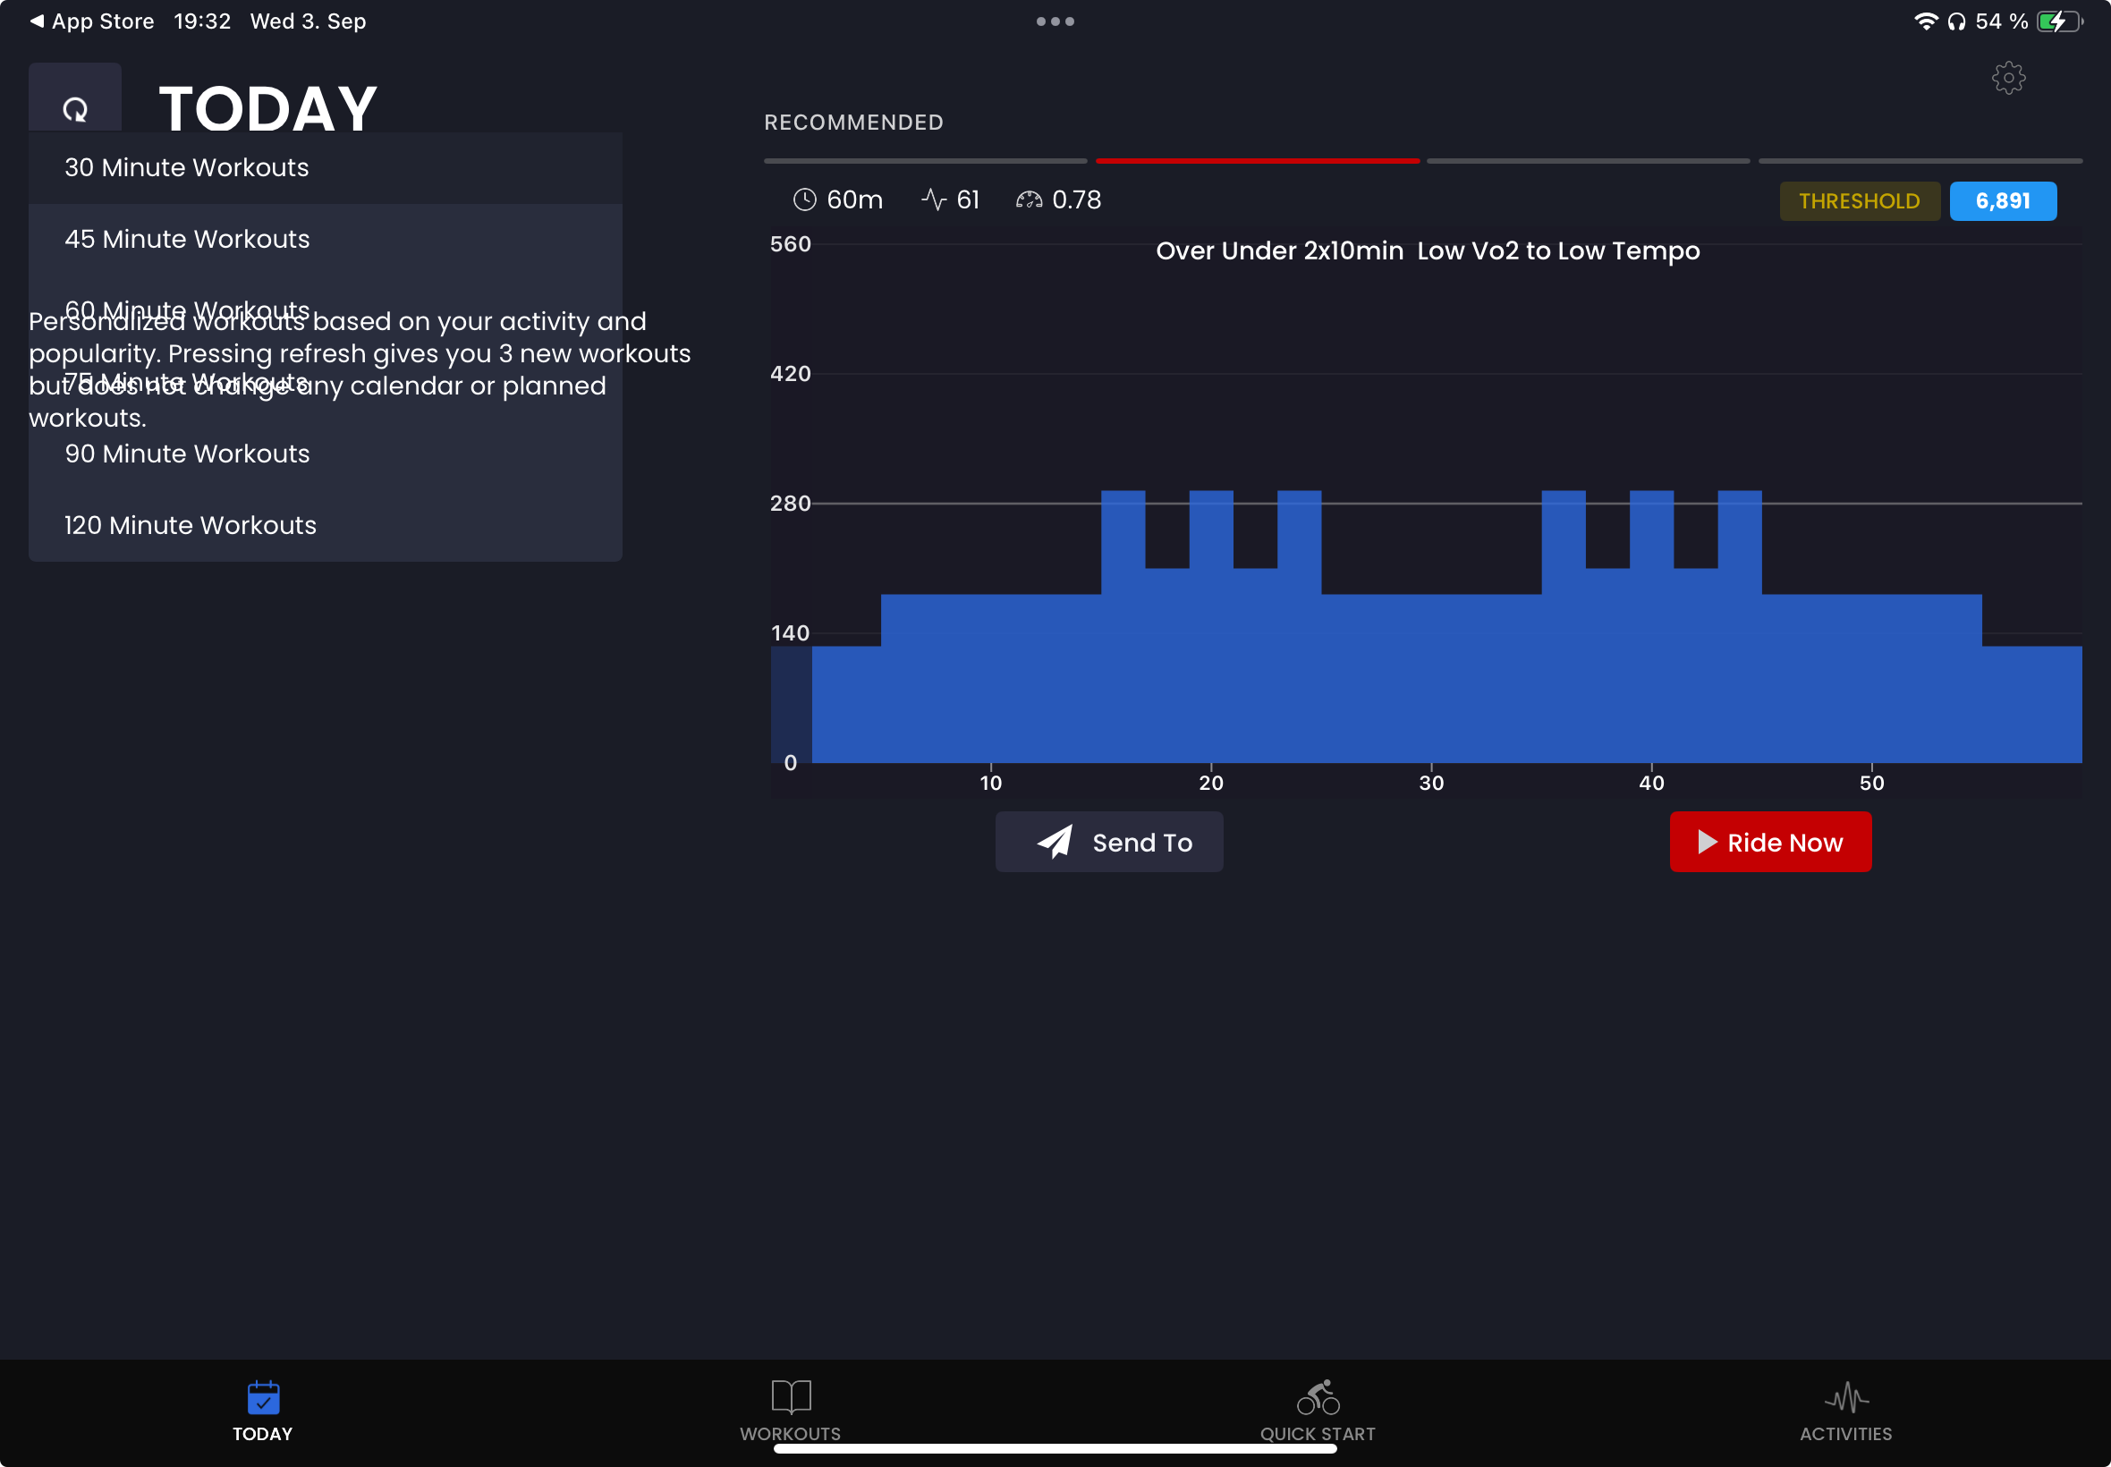The image size is (2111, 1467).
Task: Tap the training stress pulse icon
Action: [x=934, y=199]
